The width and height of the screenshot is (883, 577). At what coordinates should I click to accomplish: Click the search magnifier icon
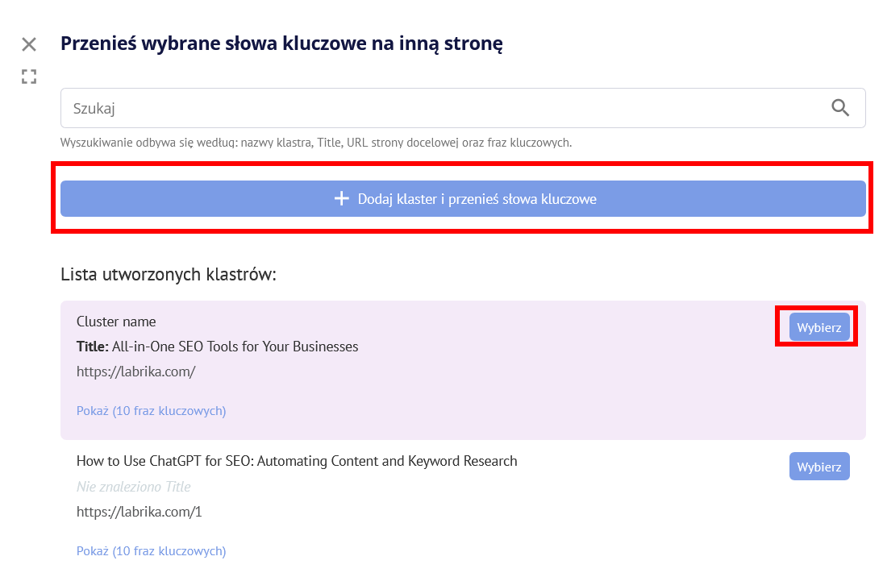pyautogui.click(x=840, y=107)
